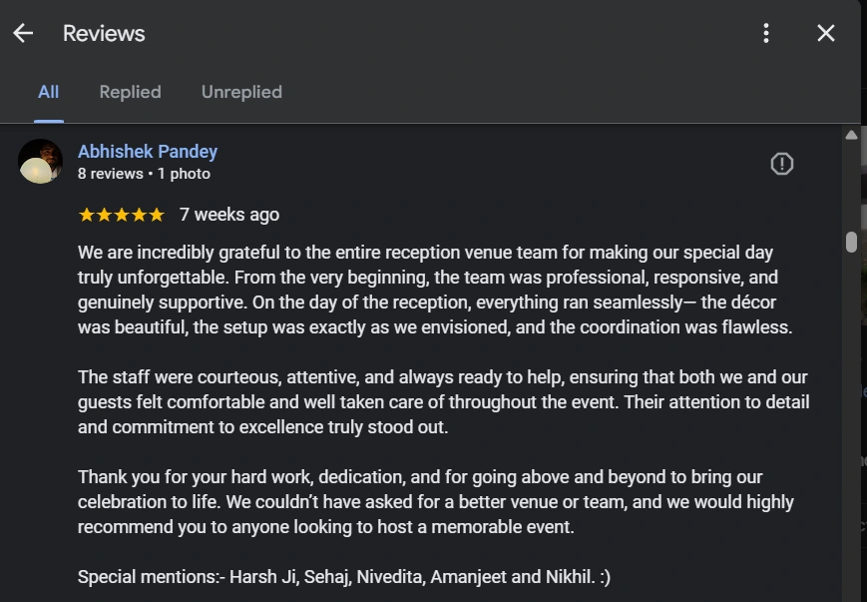867x602 pixels.
Task: Flag Abhishek Pandey's review as inappropriate
Action: 782,164
